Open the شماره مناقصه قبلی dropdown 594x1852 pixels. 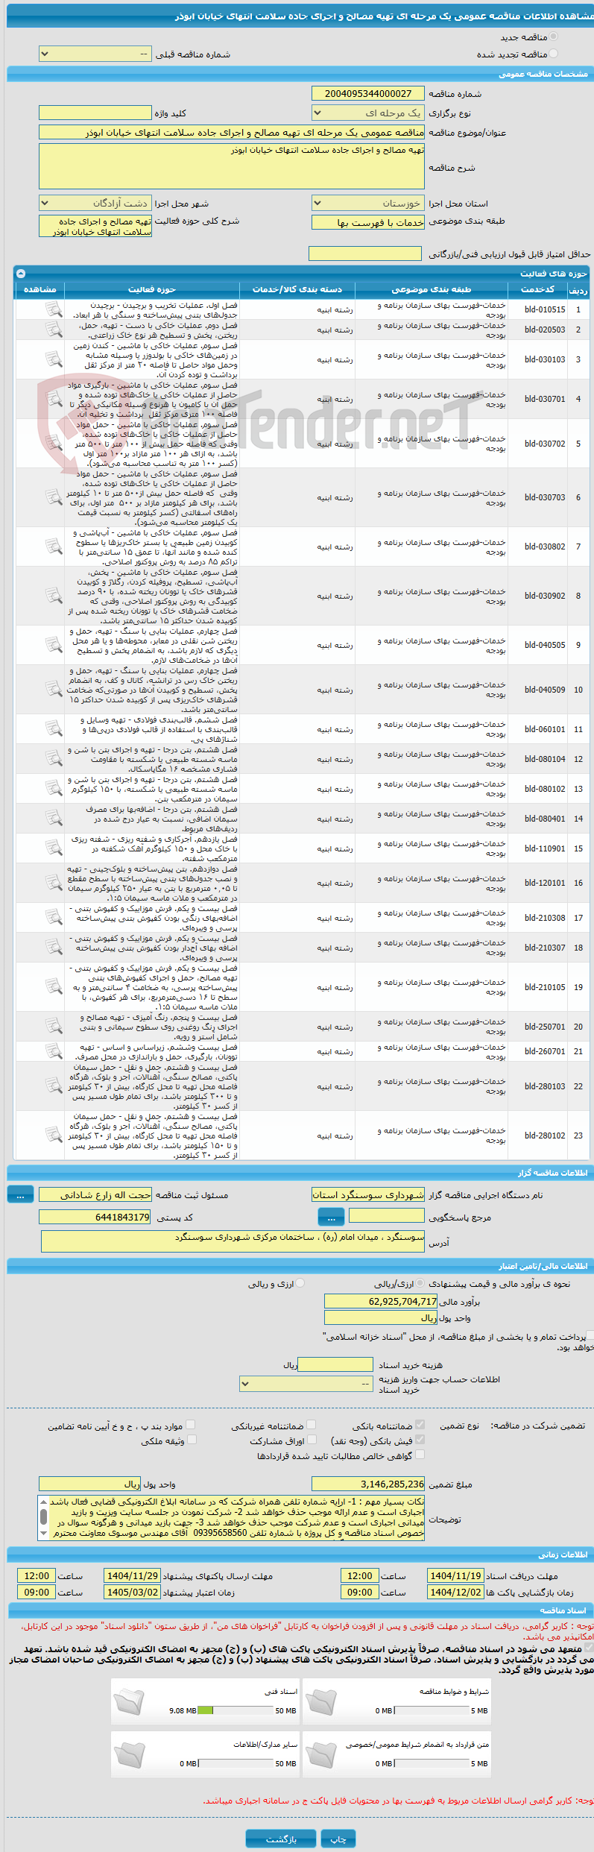click(x=95, y=54)
